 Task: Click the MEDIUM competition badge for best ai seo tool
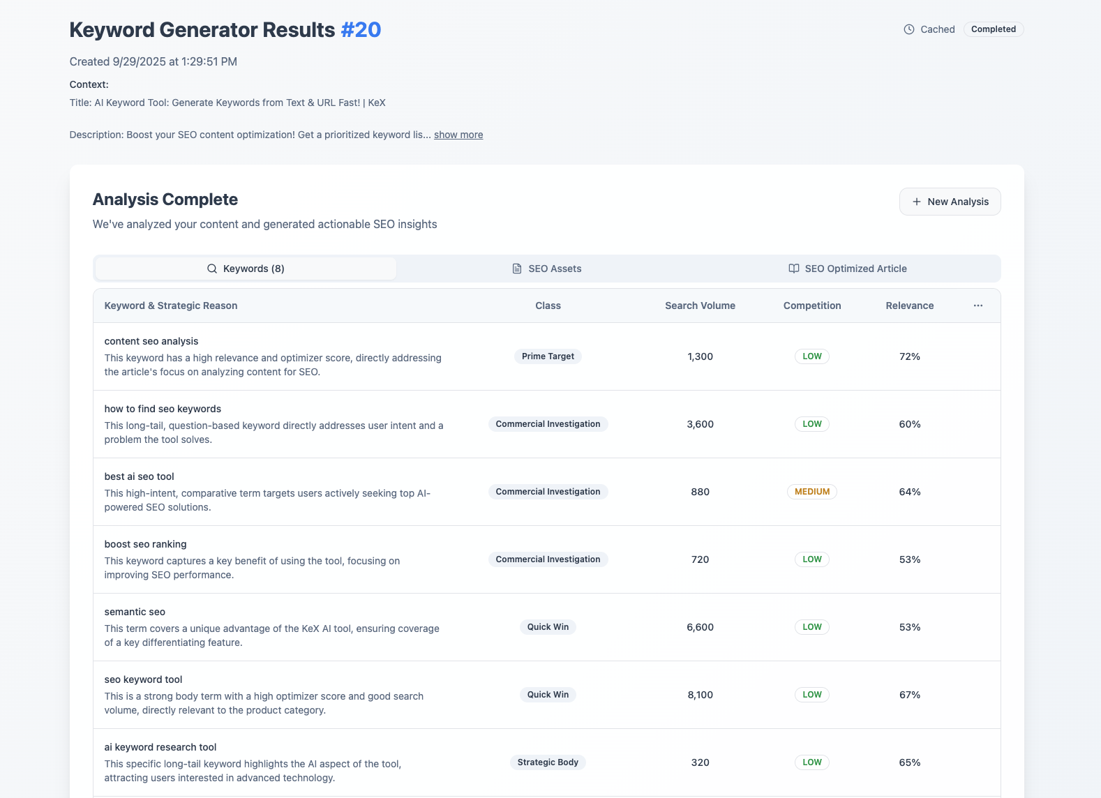coord(811,491)
